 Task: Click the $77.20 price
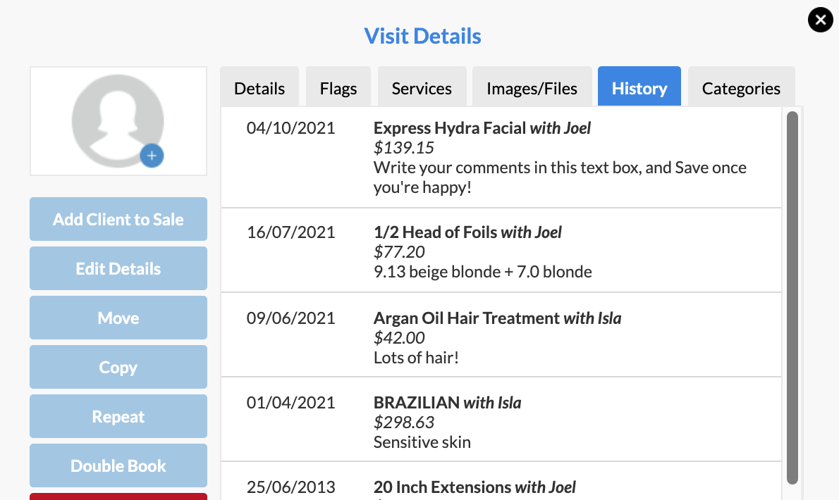(x=399, y=252)
